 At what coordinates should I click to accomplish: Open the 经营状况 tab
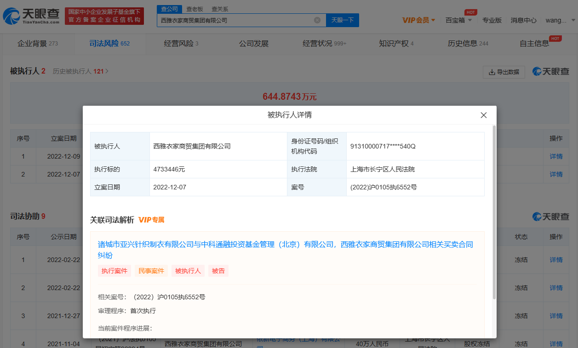tap(325, 44)
